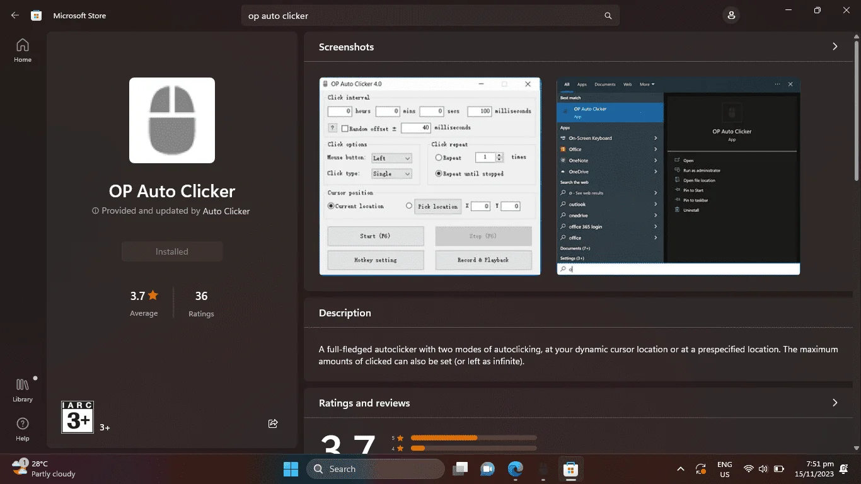Click the 36 Ratings count
861x484 pixels.
coord(201,303)
